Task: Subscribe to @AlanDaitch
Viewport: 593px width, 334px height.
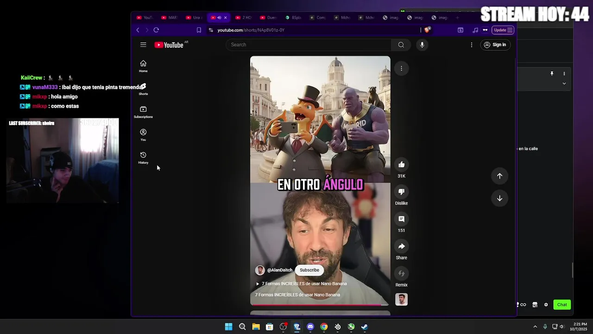Action: (309, 270)
